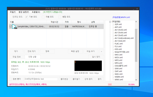Select the WMV.xml preset

(x=119, y=80)
